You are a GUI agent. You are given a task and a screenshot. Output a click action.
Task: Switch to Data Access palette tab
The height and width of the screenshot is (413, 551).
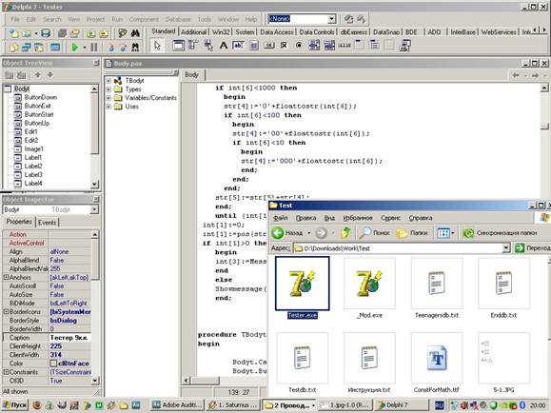[277, 32]
